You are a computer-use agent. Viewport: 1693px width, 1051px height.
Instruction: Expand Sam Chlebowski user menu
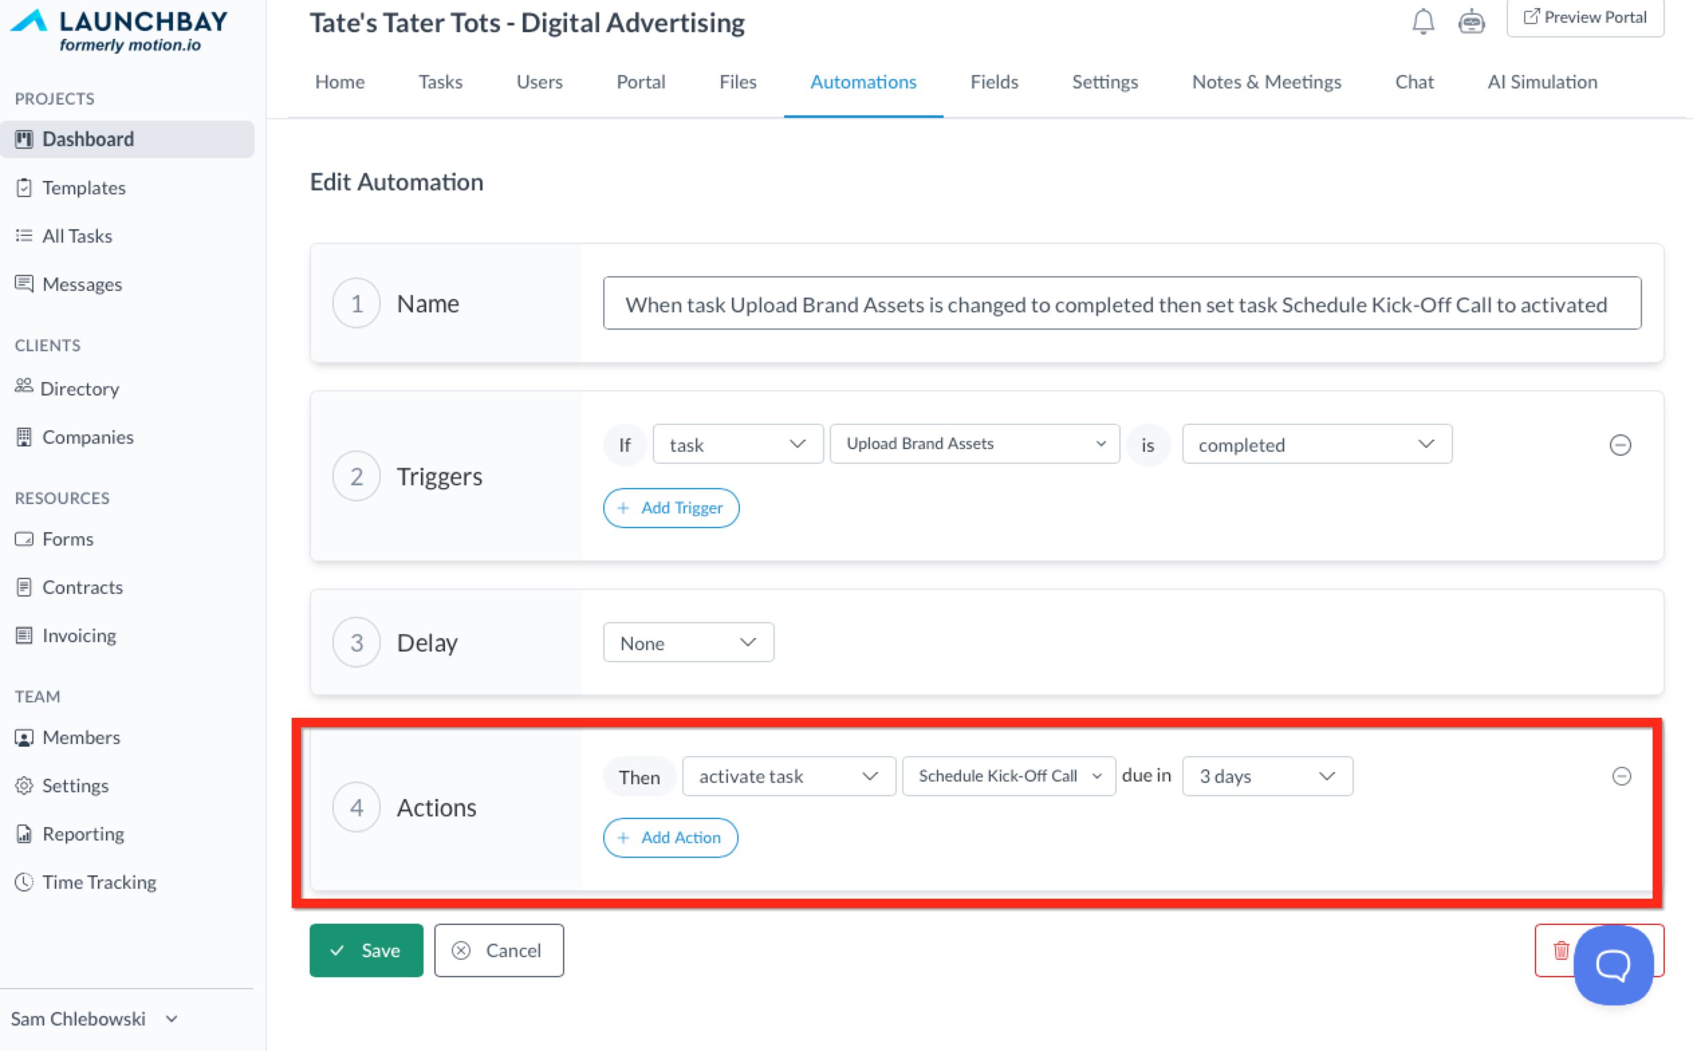(94, 1018)
